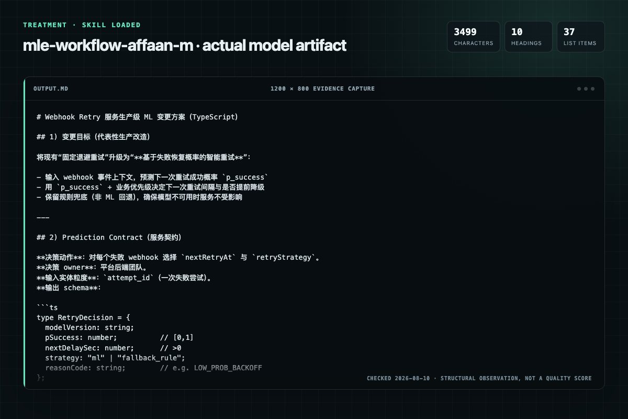Click the bullet '输入 webhook 事件上下文'
The width and height of the screenshot is (628, 419).
152,178
